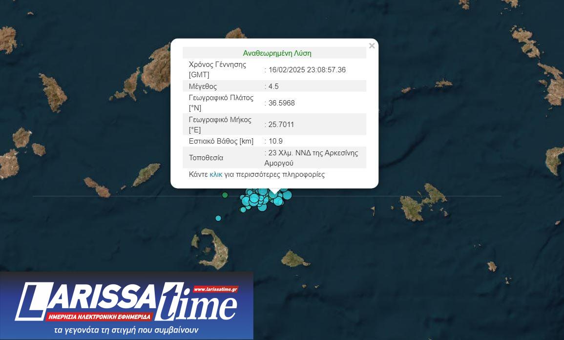Viewport: 564px width, 340px height.
Task: Click the focal depth value 10.9
Action: 275,141
